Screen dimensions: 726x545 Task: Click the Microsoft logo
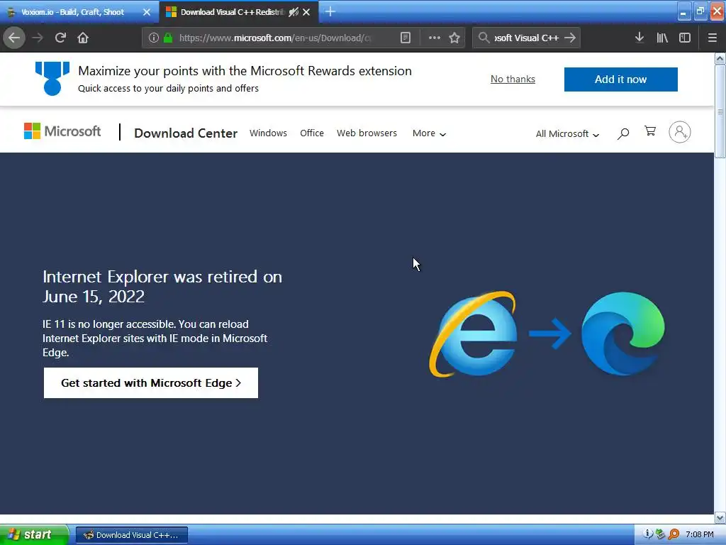pyautogui.click(x=62, y=131)
